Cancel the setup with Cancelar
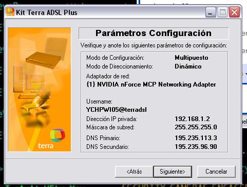 coord(216,172)
